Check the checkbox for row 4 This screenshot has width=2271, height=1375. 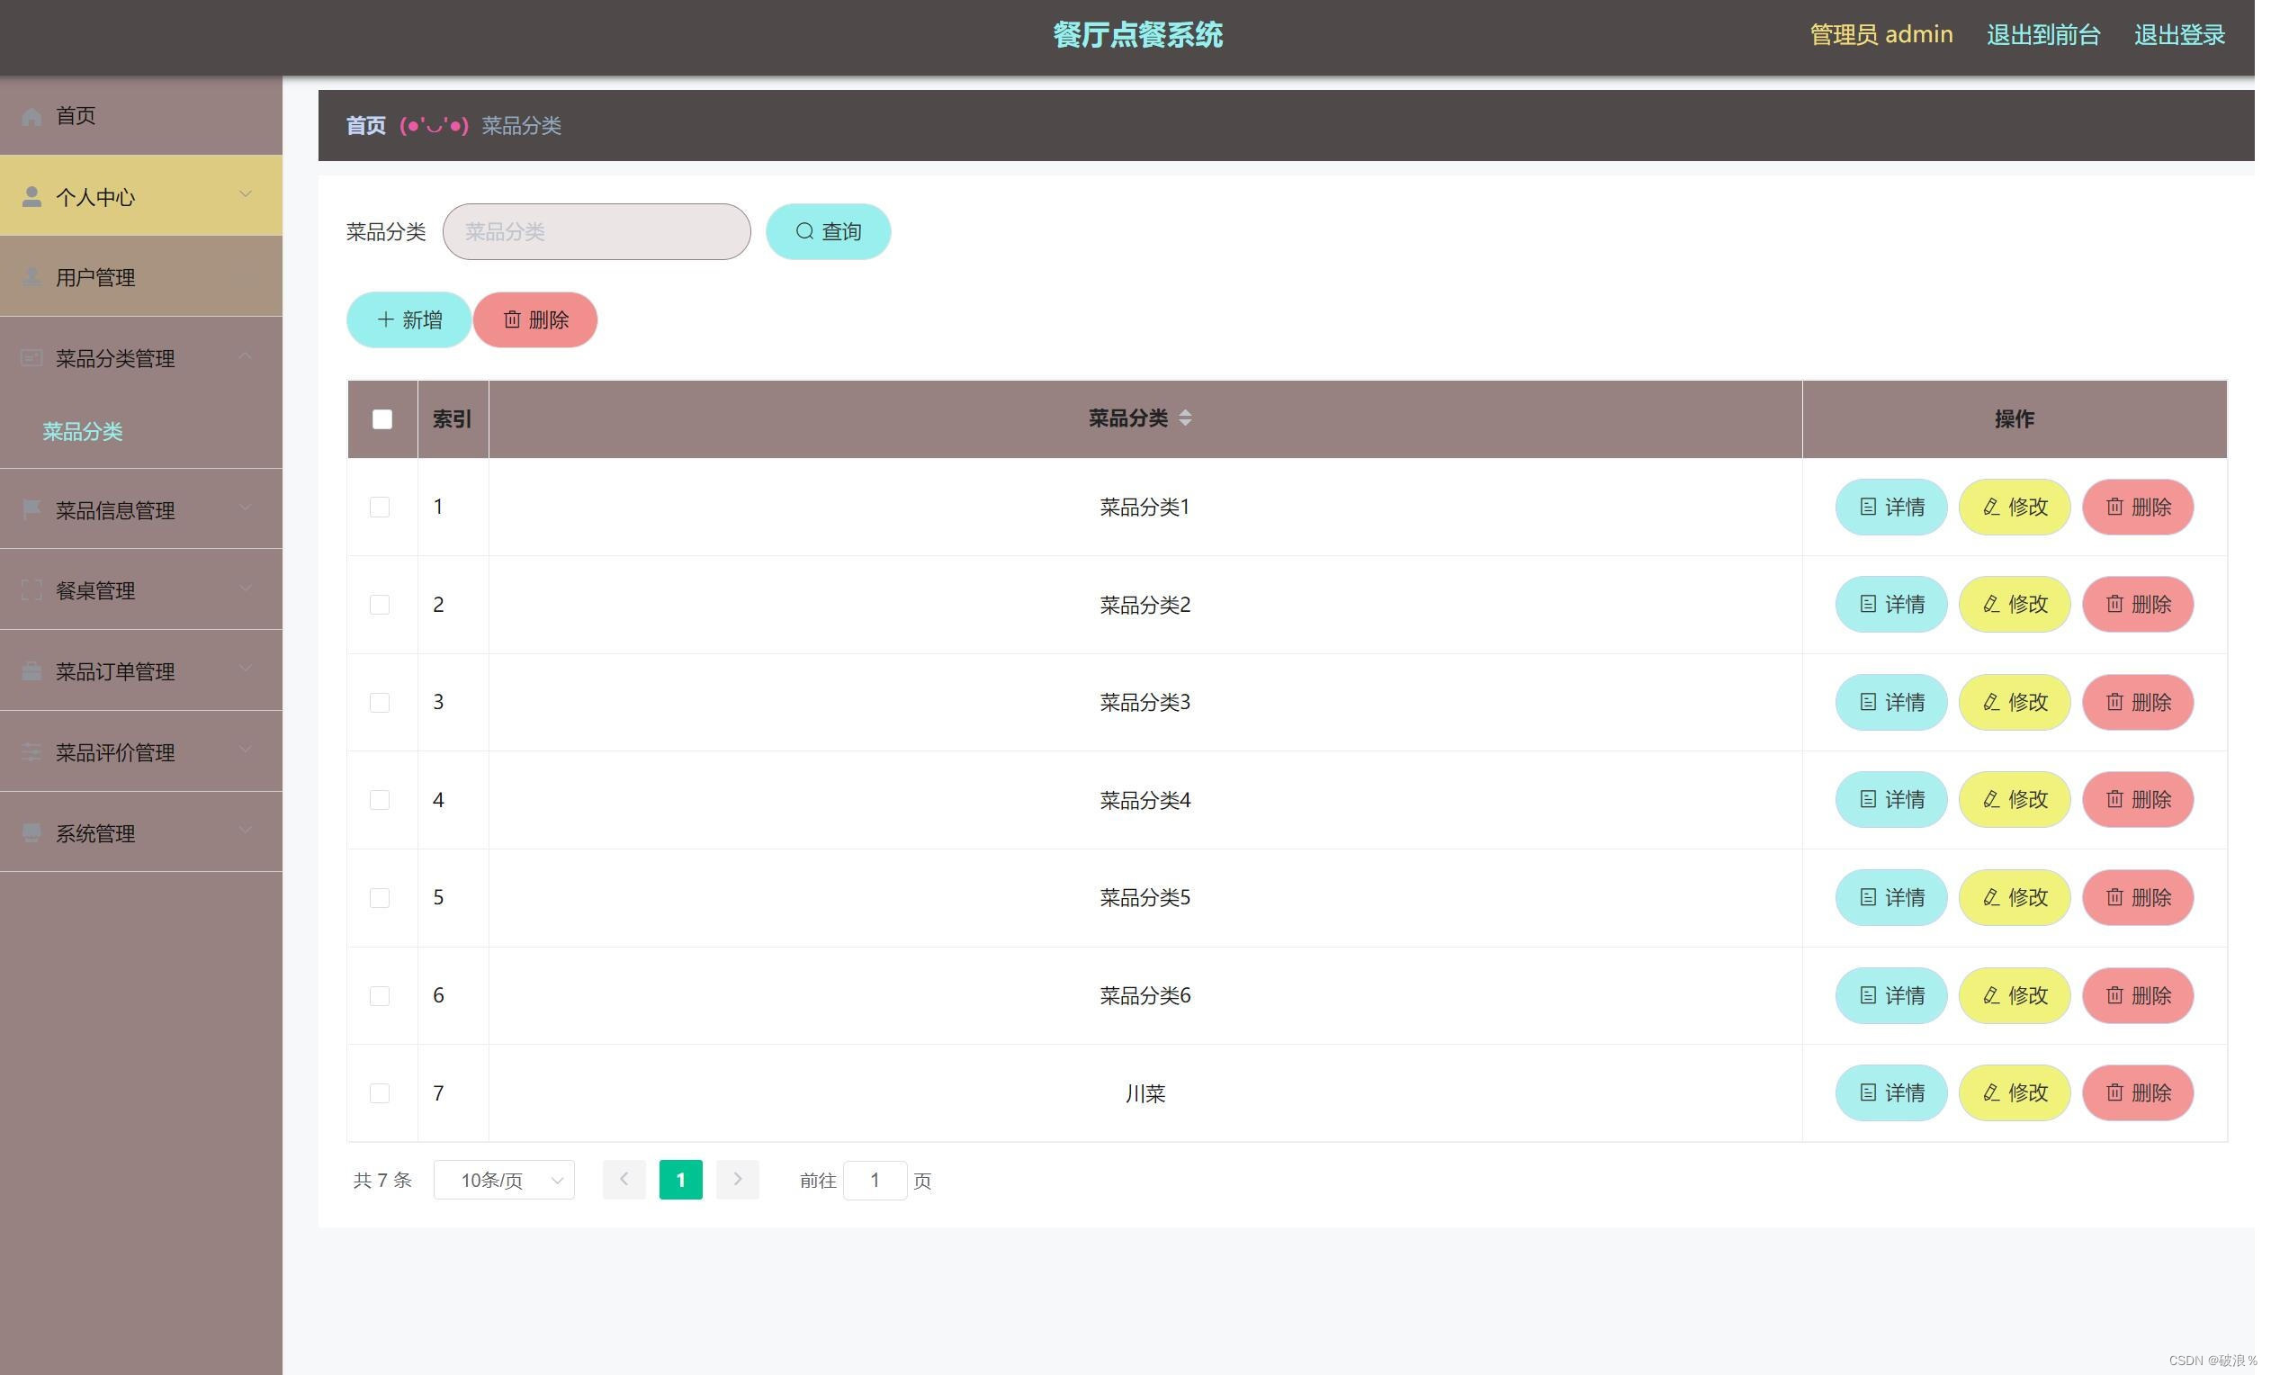(x=380, y=800)
